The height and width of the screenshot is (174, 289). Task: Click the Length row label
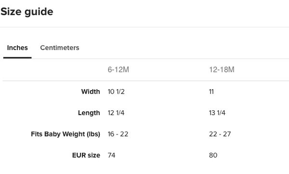tap(89, 113)
